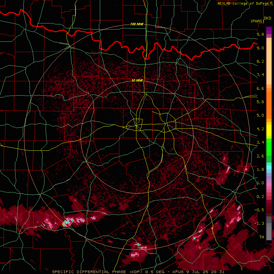Image resolution: width=274 pixels, height=274 pixels.
Task: Click the 2.6 scale value
Action: click(260, 156)
